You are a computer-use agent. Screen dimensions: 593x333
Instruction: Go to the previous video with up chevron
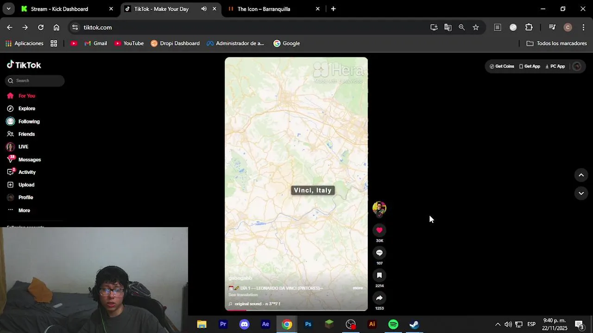click(x=581, y=175)
